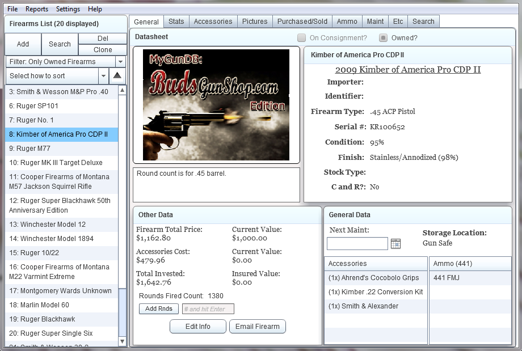The height and width of the screenshot is (351, 522).
Task: Click the Ahrend's Cocobolo Grips accessory row
Action: point(376,278)
